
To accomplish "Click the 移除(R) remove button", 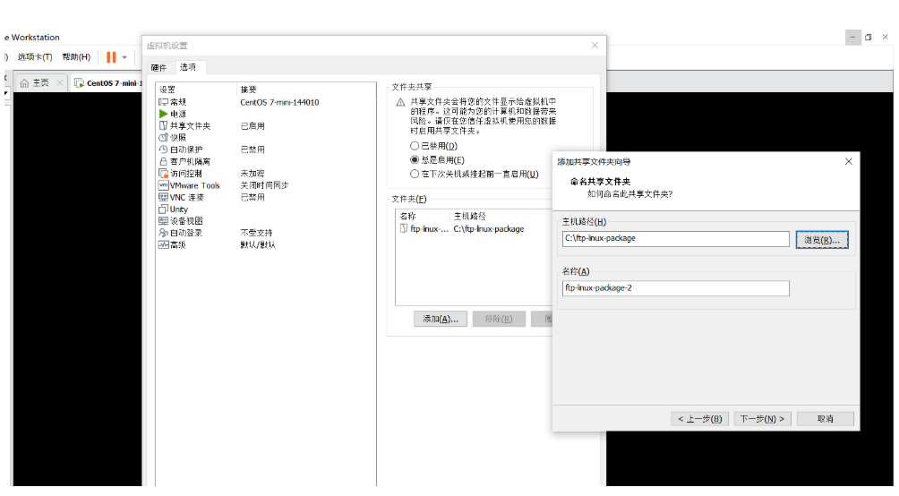I will [499, 319].
